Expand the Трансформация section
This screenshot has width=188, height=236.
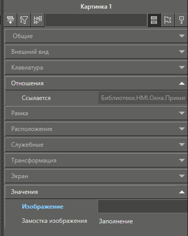(x=96, y=160)
